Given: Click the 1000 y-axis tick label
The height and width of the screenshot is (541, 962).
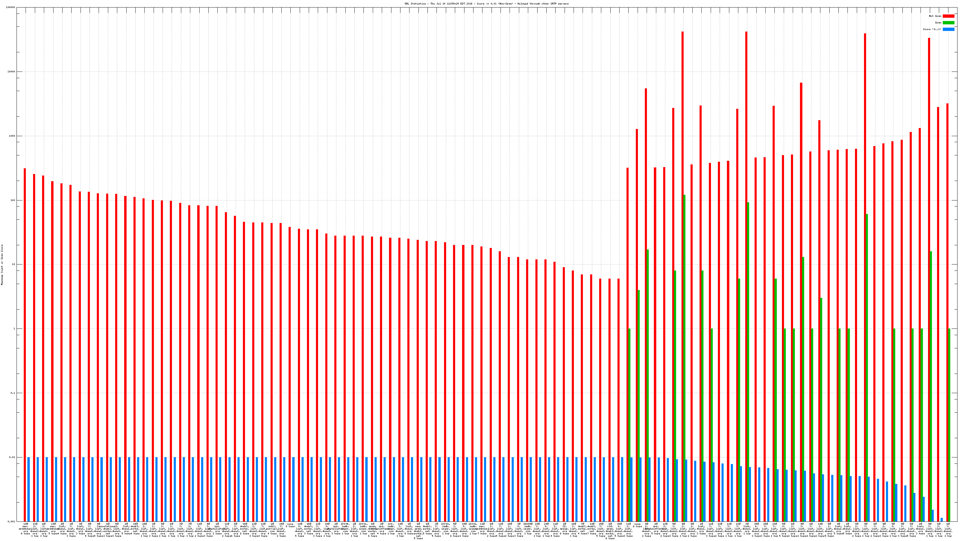Looking at the screenshot, I should (12, 136).
